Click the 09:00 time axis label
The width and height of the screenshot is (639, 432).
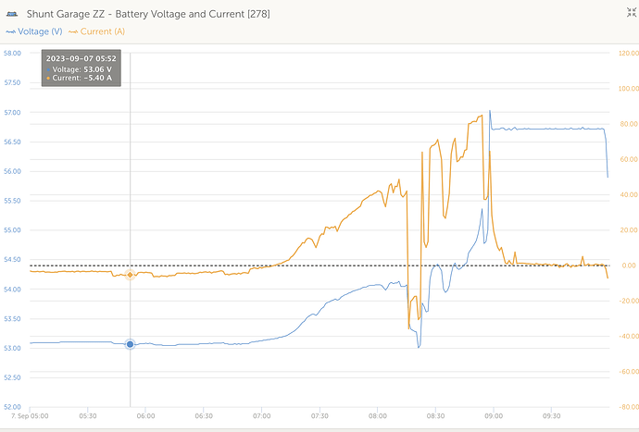pyautogui.click(x=493, y=416)
